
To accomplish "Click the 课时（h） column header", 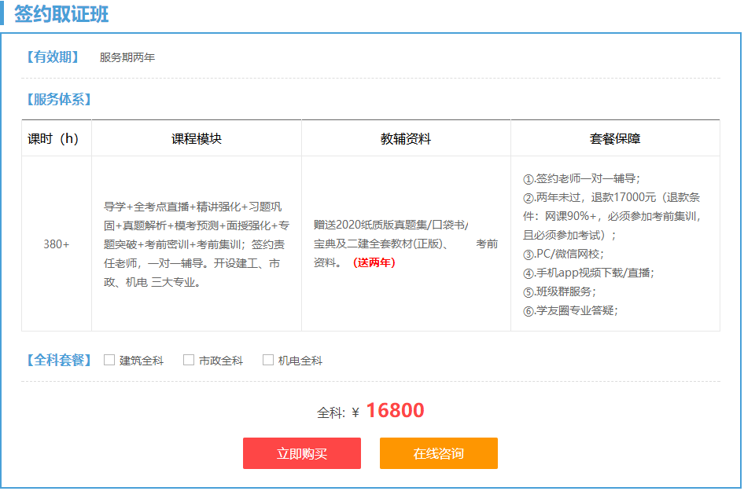I will (x=53, y=139).
